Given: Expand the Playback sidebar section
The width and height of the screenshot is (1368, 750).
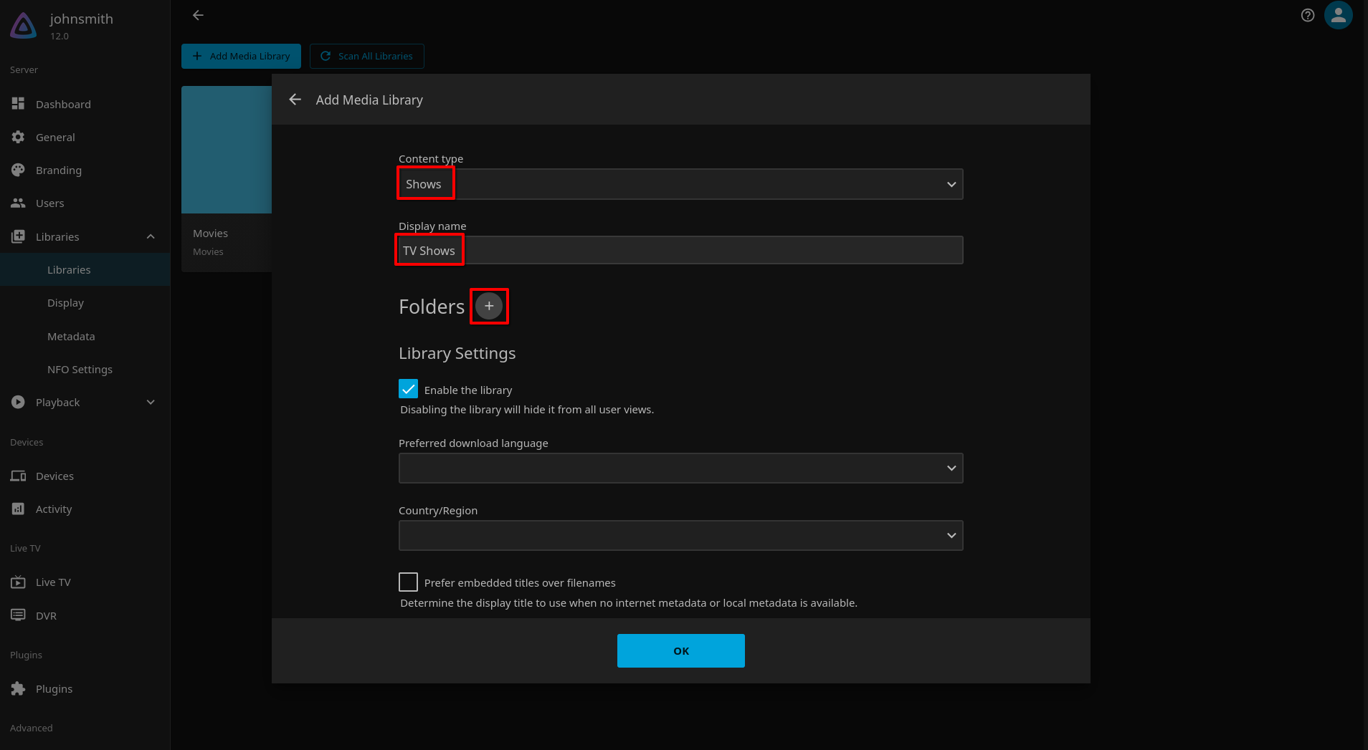Looking at the screenshot, I should click(x=151, y=402).
